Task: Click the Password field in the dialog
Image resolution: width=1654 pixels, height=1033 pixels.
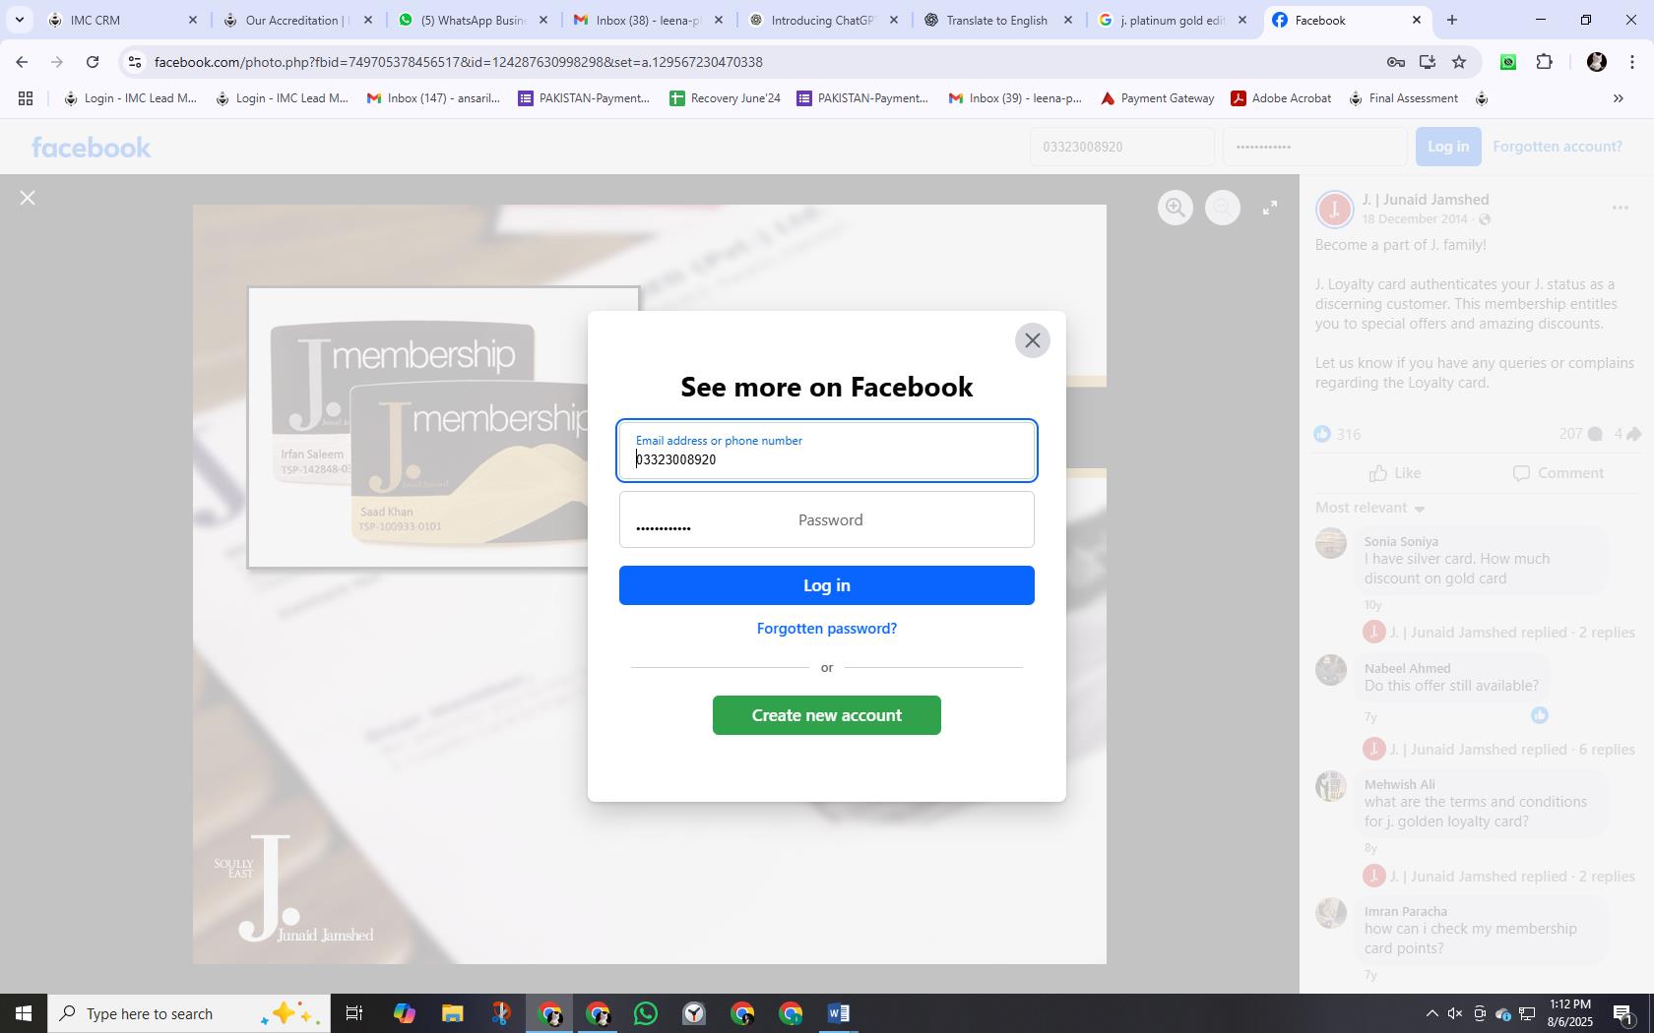Action: (x=827, y=519)
